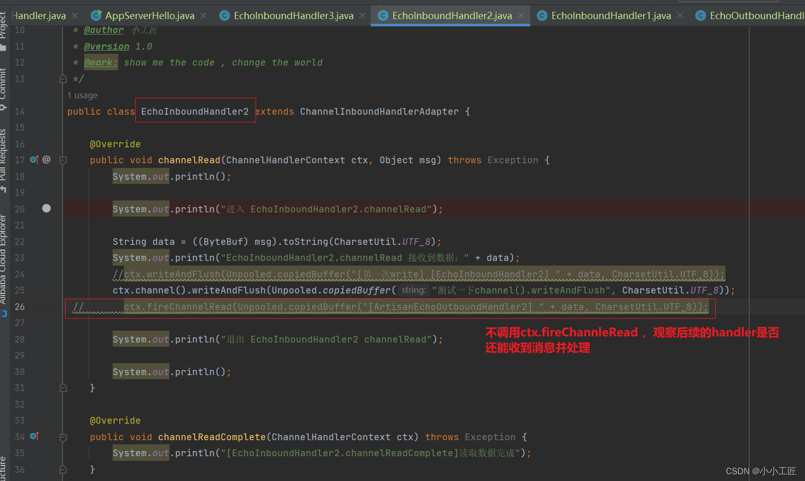Screen dimensions: 805x481
Task: Open the Structure tool window
Action: point(4,469)
